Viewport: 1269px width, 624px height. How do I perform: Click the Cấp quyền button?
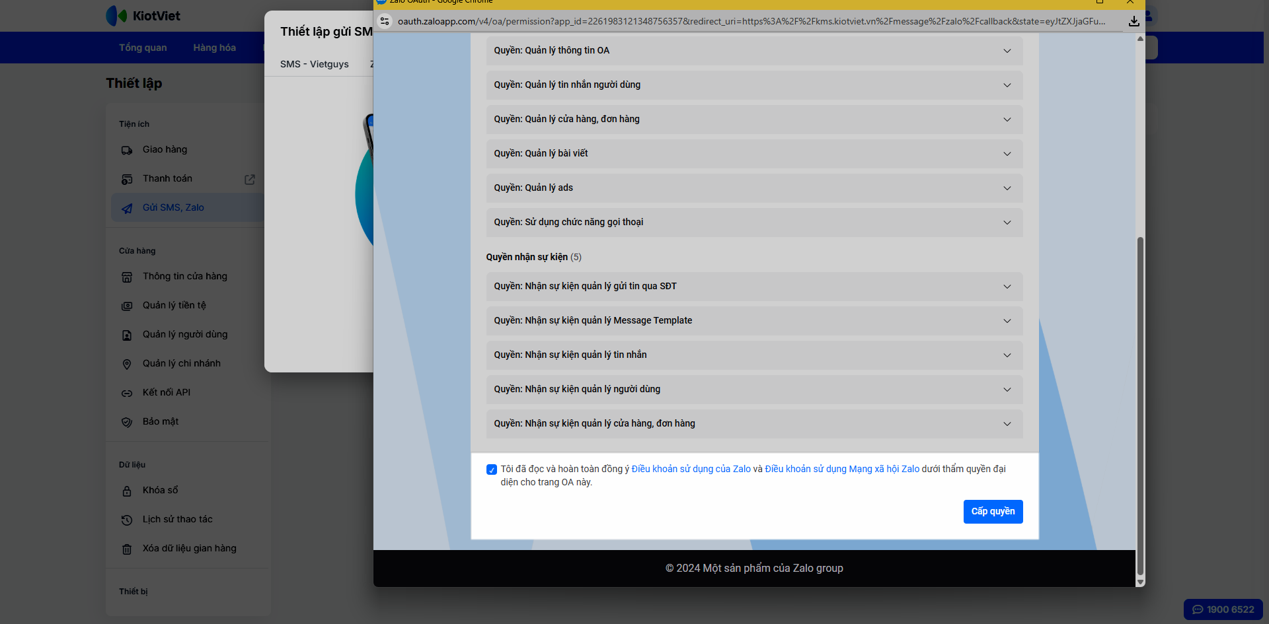(993, 512)
